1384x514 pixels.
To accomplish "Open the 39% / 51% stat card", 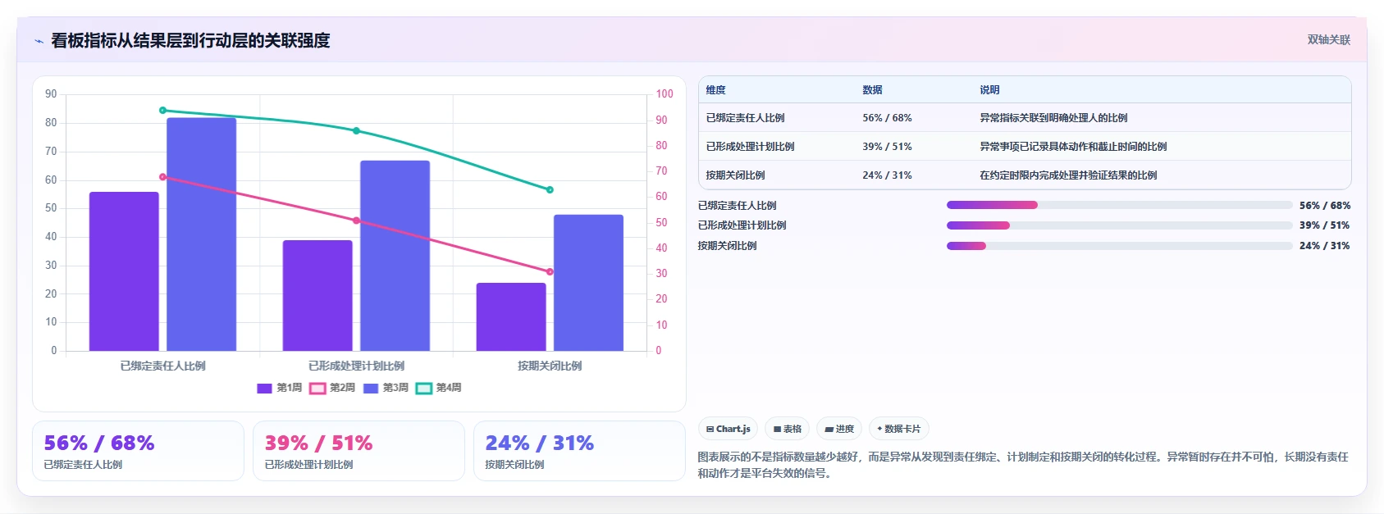I will point(359,451).
